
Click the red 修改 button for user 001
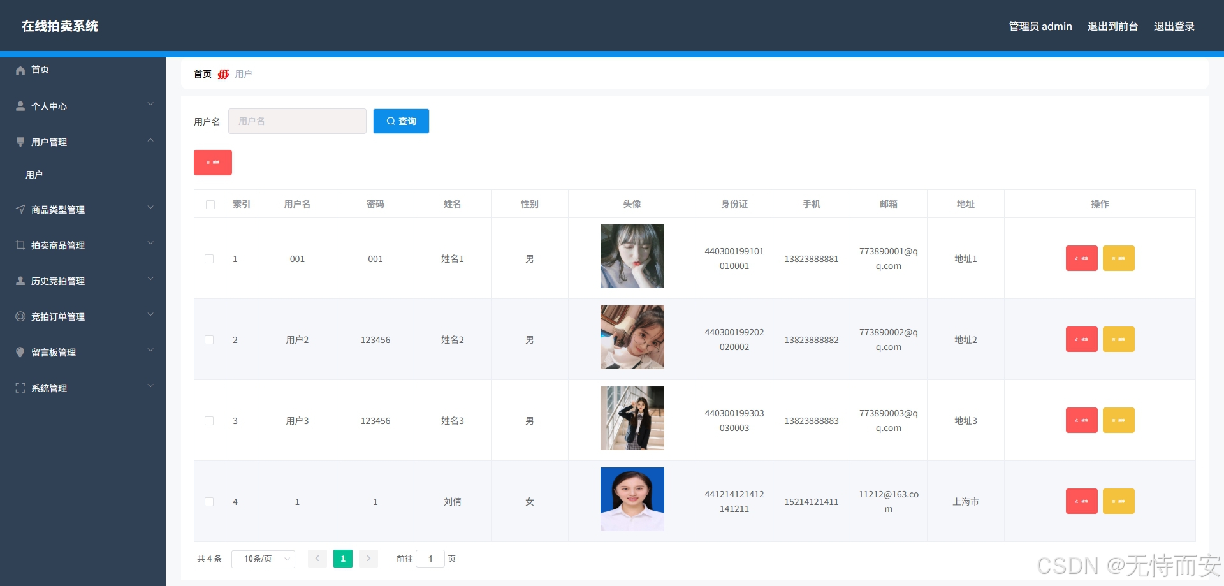1081,258
